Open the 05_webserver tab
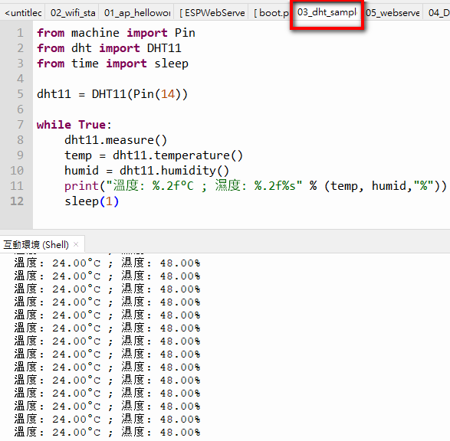The width and height of the screenshot is (450, 441). click(x=393, y=12)
